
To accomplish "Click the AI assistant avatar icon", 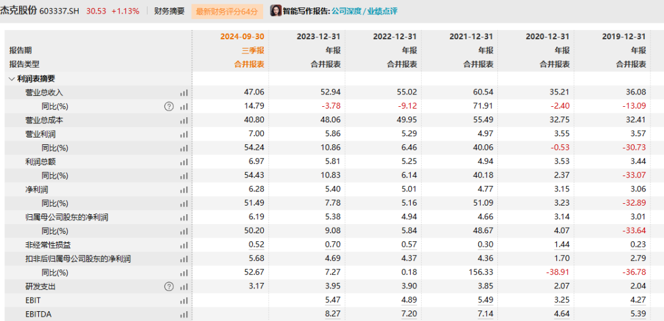I will click(x=275, y=10).
